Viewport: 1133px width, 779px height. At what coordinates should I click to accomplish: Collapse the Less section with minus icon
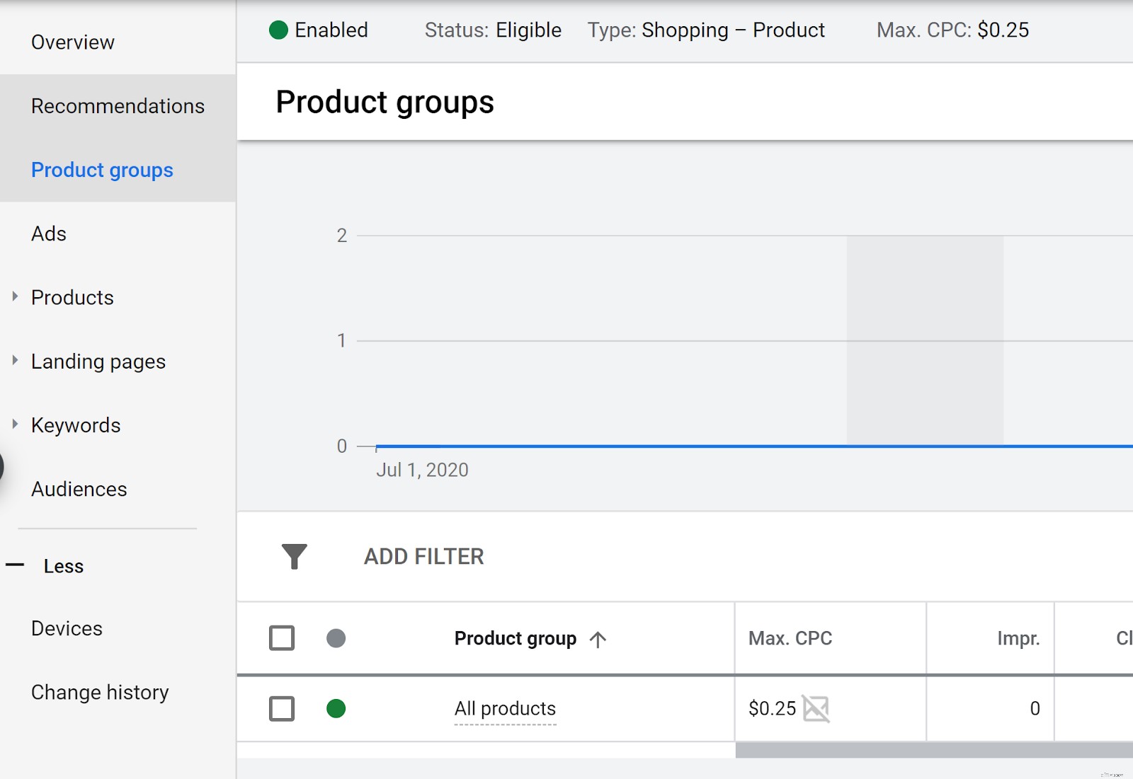point(16,565)
